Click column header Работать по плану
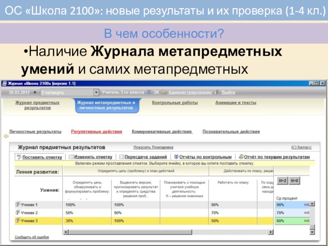328x246 pixels. pyautogui.click(x=233, y=182)
